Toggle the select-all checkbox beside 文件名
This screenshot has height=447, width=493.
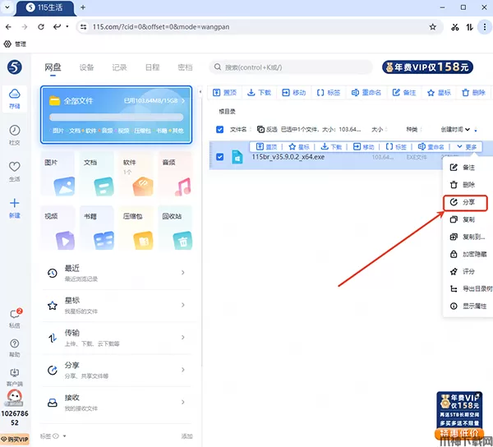click(219, 129)
